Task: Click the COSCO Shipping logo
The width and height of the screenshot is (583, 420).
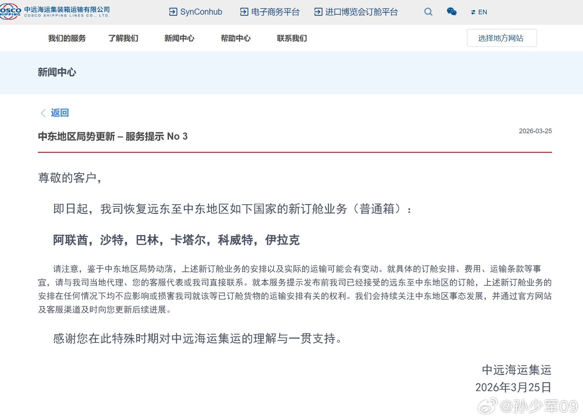Action: pos(55,12)
